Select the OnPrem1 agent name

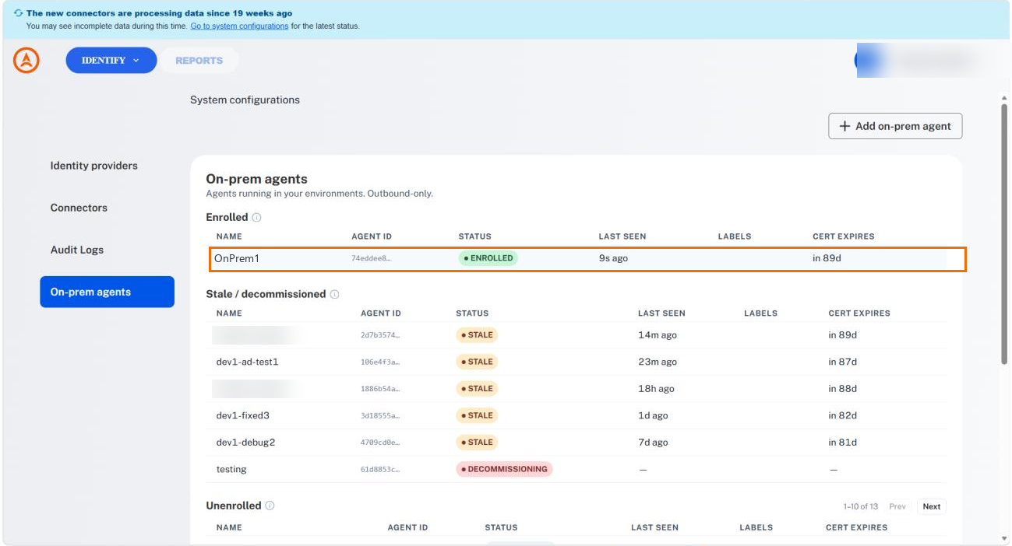click(237, 258)
